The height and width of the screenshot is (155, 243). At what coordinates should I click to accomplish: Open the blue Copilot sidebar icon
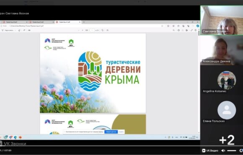[x=198, y=26]
